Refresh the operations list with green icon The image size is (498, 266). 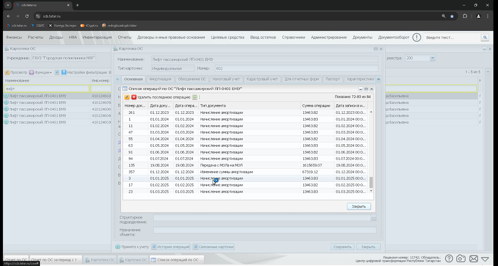(x=195, y=97)
